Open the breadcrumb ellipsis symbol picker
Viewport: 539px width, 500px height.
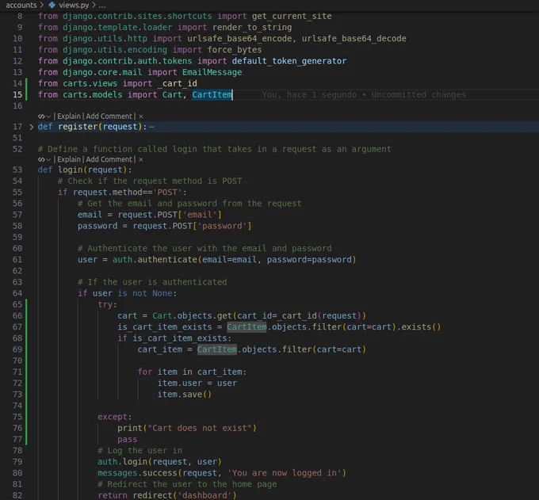[x=102, y=6]
